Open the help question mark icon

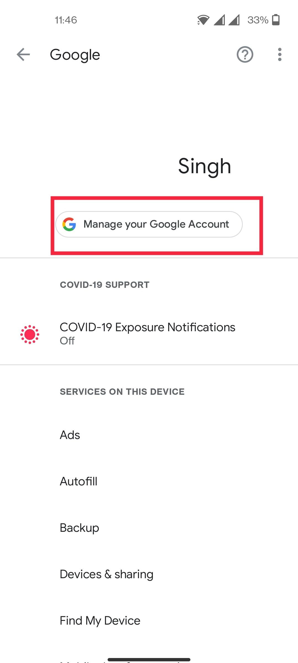pyautogui.click(x=245, y=54)
